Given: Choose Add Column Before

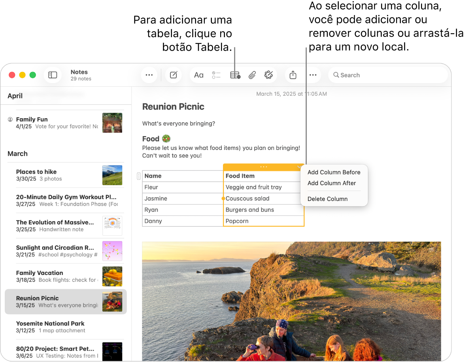Looking at the screenshot, I should point(334,172).
